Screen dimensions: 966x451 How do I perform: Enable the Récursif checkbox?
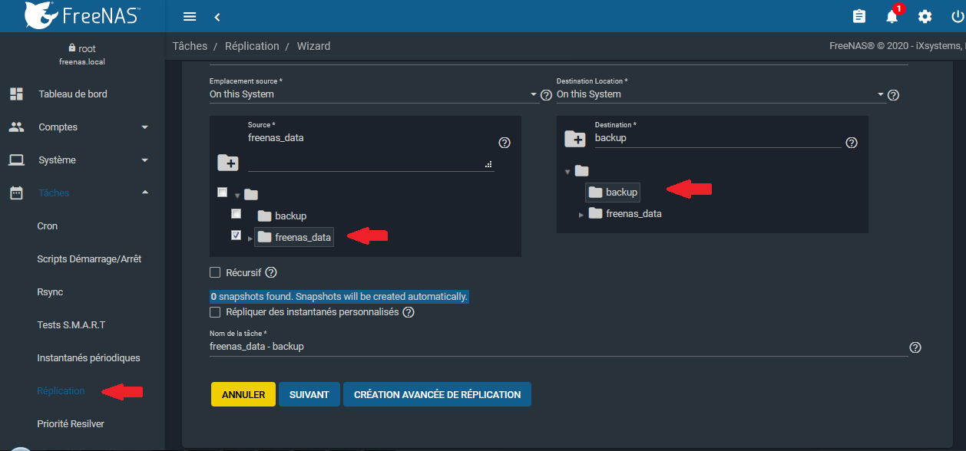[x=215, y=272]
